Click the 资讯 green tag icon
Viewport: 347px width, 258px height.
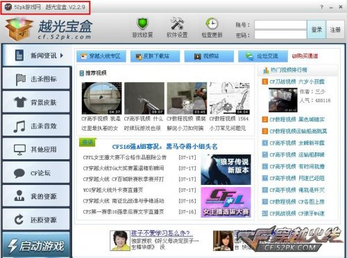click(87, 142)
